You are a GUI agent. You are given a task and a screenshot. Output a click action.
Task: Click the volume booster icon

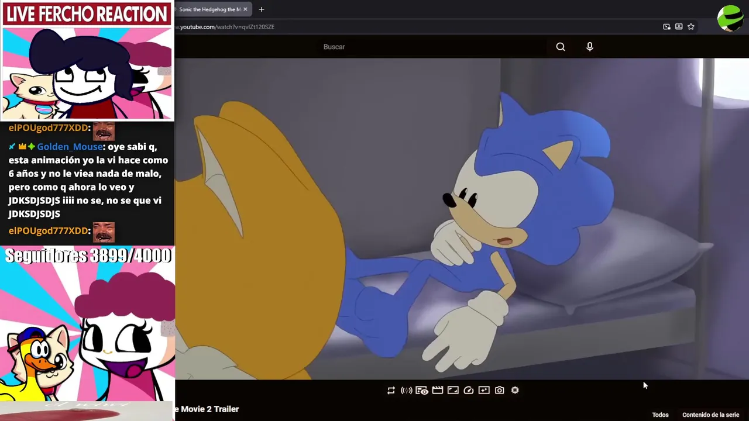point(406,391)
